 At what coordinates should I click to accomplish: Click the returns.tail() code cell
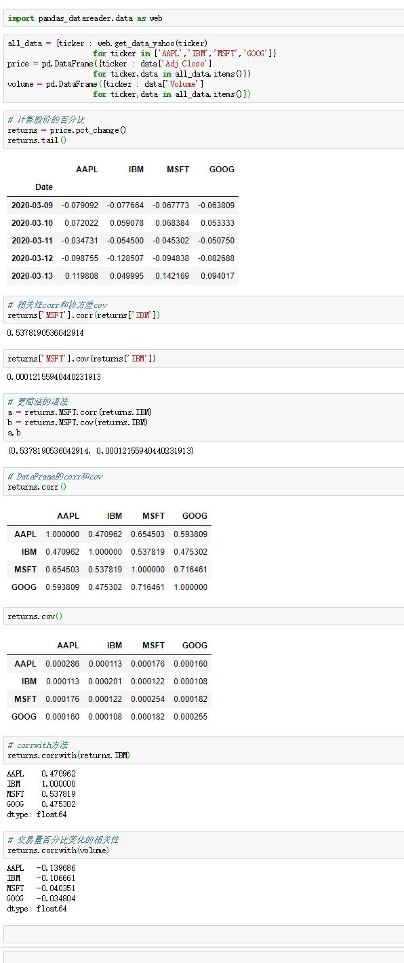coord(203,130)
